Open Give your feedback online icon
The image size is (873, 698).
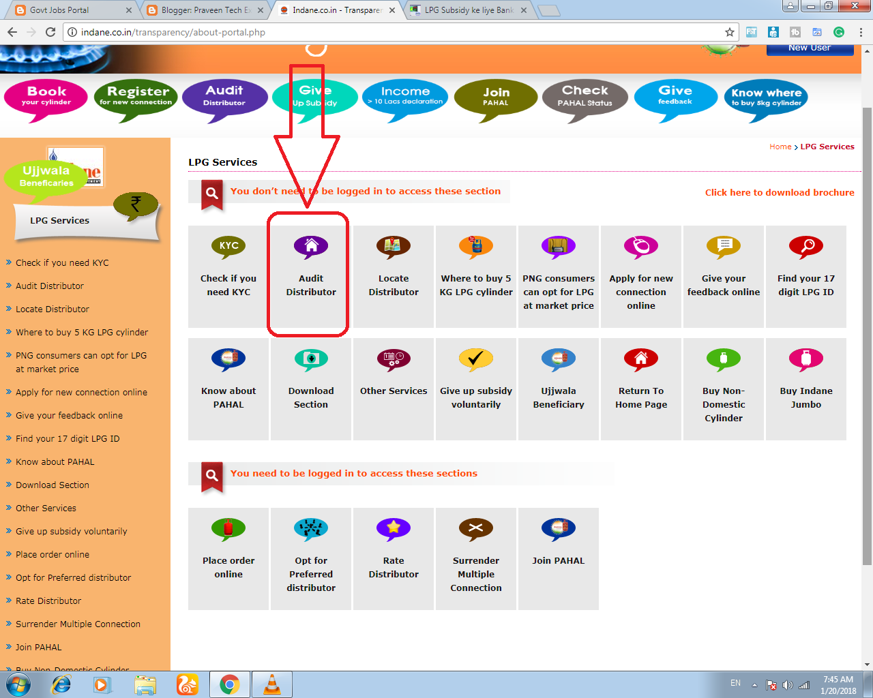click(x=724, y=247)
